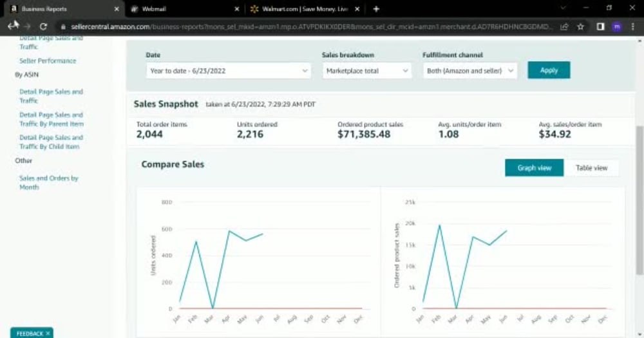Screen dimensions: 644x338
Task: Click the lock icon in address bar
Action: pos(63,26)
